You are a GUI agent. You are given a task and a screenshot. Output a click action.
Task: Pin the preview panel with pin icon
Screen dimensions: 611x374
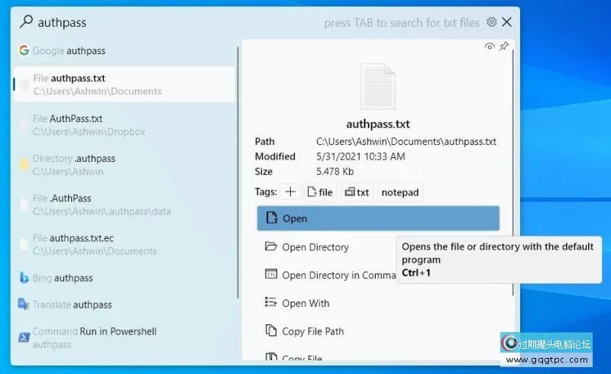pos(503,47)
